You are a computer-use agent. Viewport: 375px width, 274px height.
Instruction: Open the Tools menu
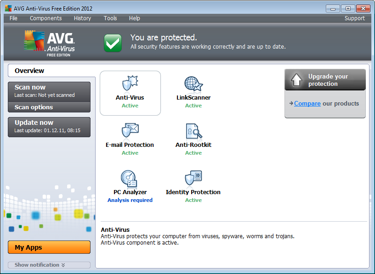(110, 18)
